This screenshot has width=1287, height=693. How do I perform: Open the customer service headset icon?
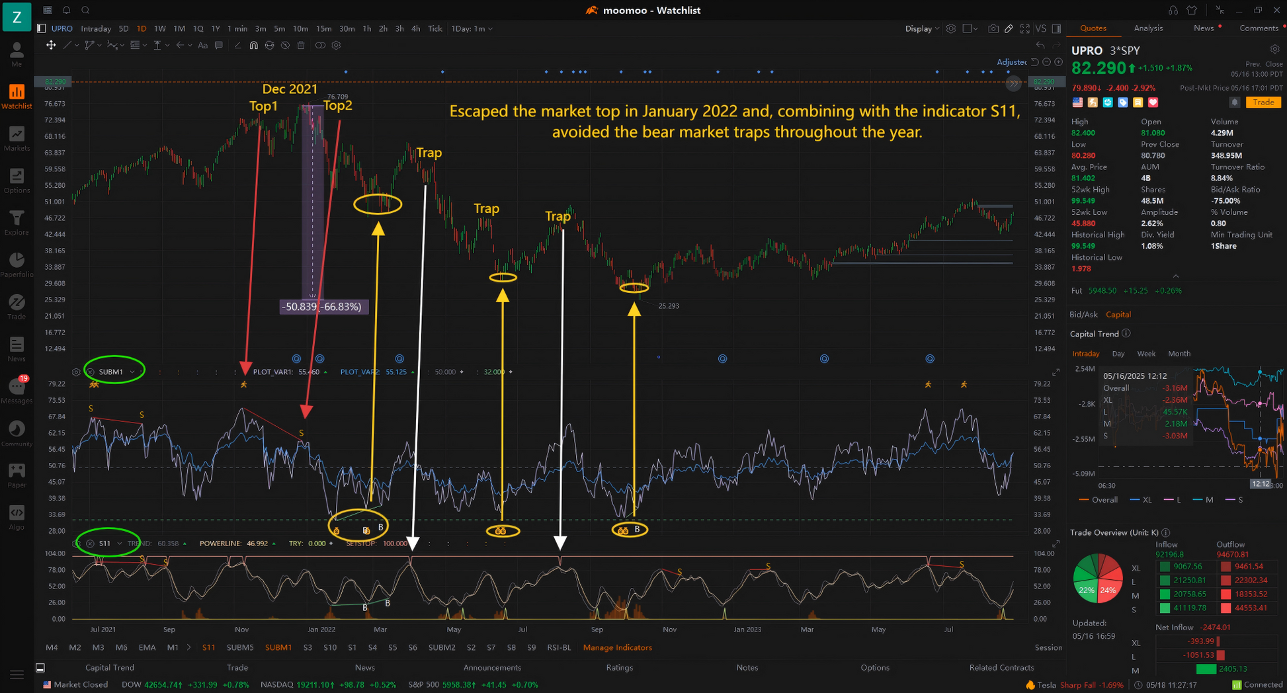1173,10
